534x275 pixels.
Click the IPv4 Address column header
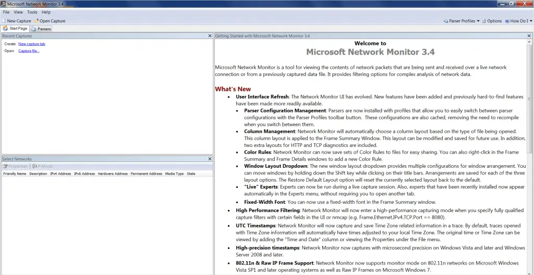click(60, 174)
